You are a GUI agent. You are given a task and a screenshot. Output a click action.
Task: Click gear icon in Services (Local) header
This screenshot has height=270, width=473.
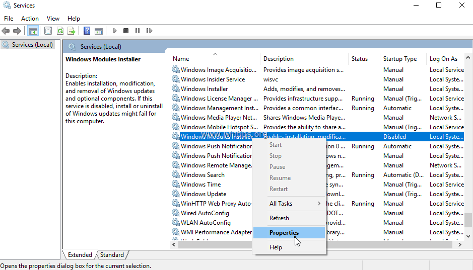72,47
